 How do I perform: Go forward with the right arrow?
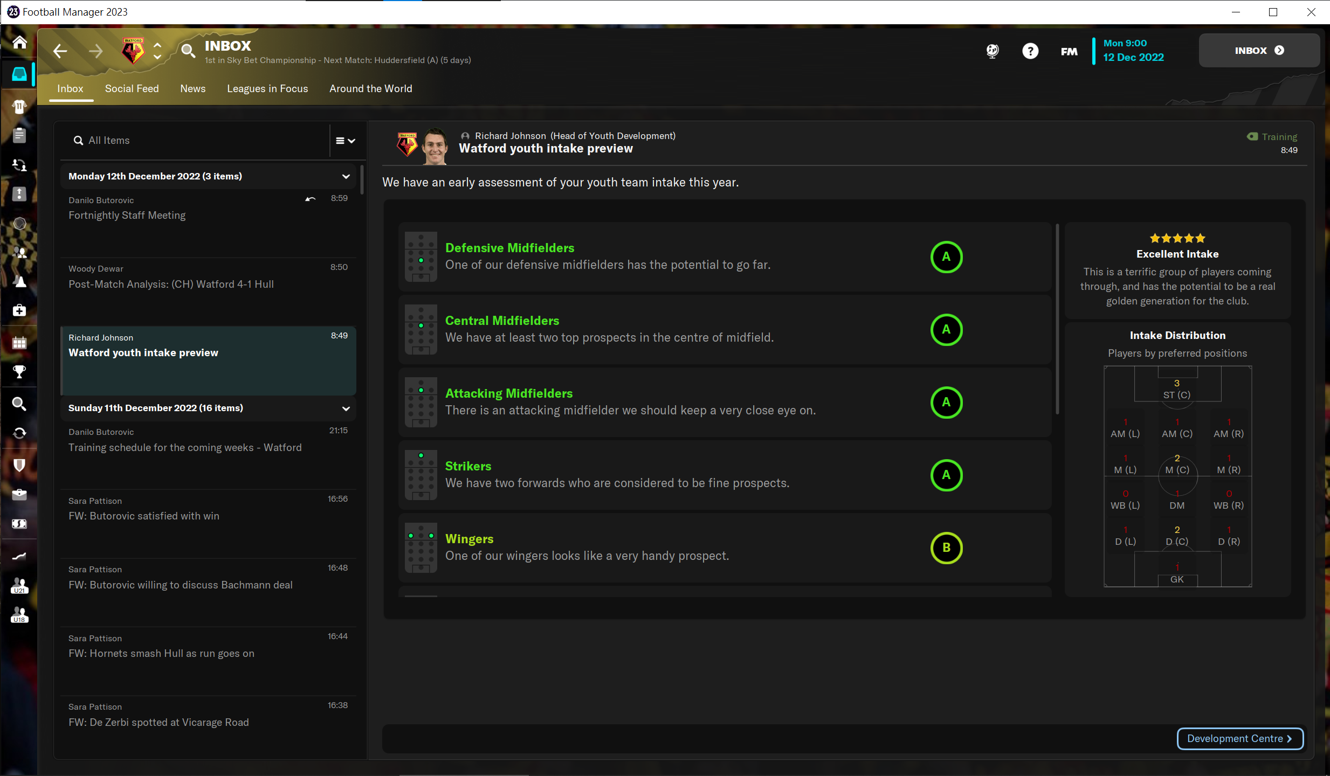(96, 51)
